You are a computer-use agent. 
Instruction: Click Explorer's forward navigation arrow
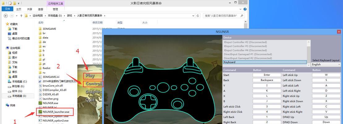(11, 16)
